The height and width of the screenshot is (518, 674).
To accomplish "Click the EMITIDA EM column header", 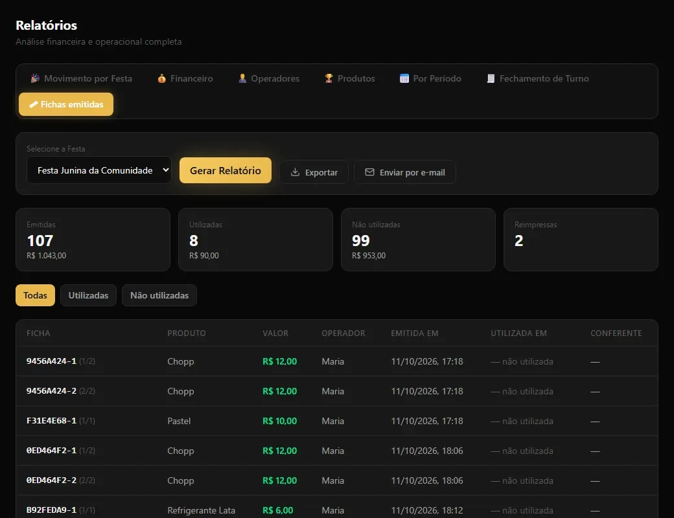I will (415, 333).
